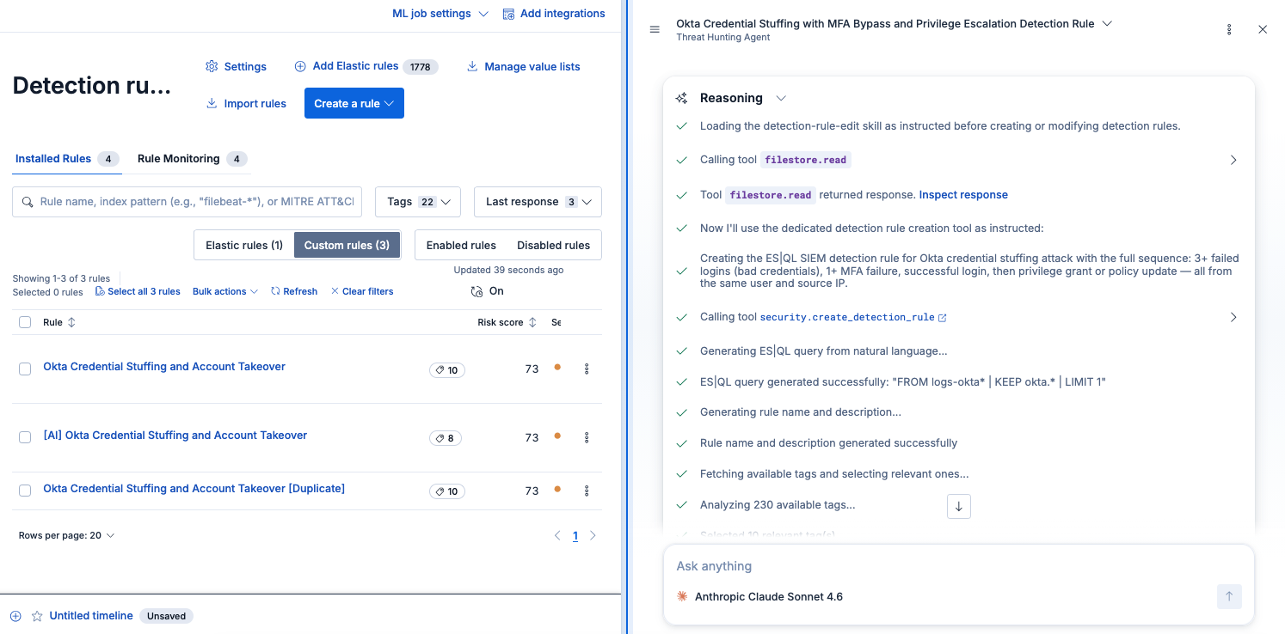Check the [AI] Okta Credential Stuffing row
Screen dimensions: 1285x634
click(x=25, y=437)
